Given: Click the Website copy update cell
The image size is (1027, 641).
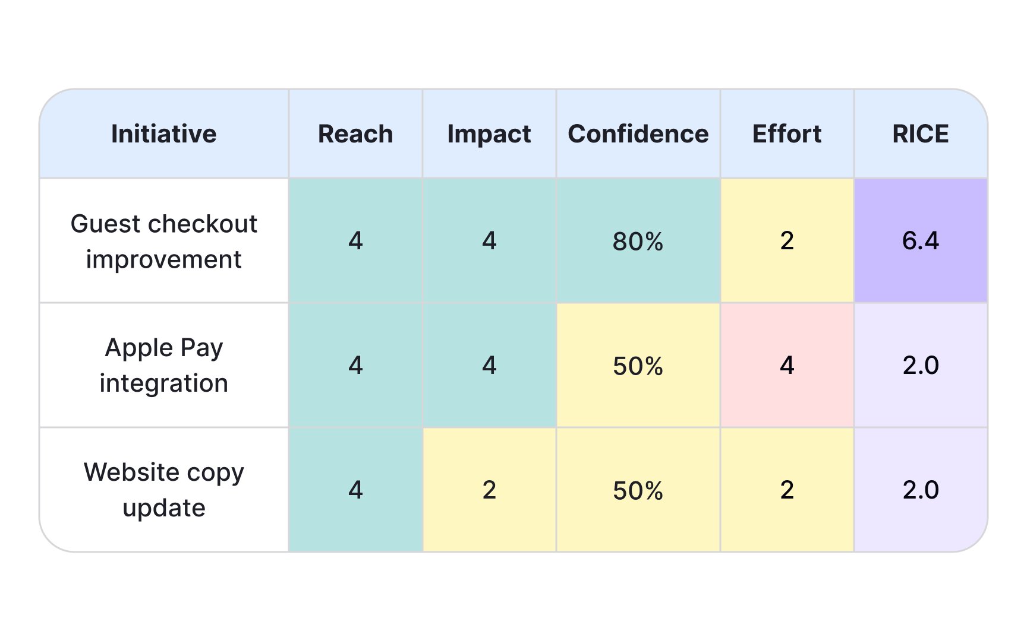Looking at the screenshot, I should click(x=163, y=490).
